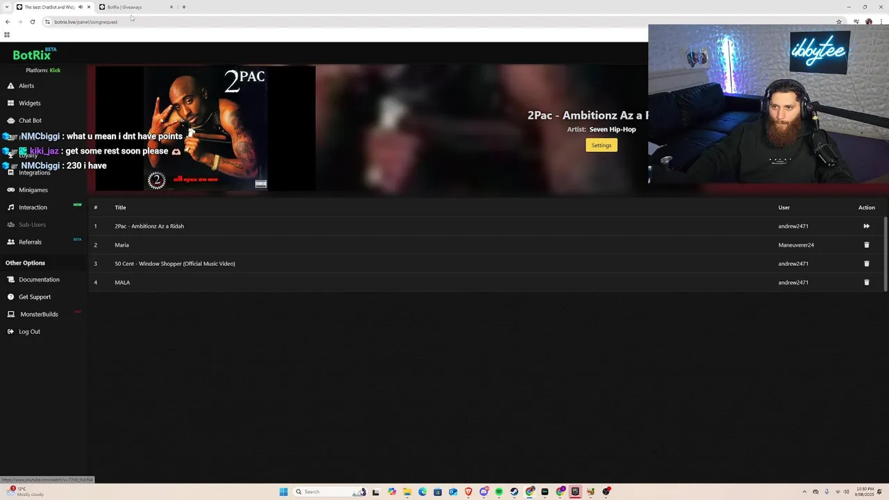This screenshot has width=889, height=500.
Task: Delete the MALA song request
Action: pyautogui.click(x=866, y=282)
